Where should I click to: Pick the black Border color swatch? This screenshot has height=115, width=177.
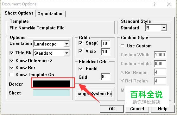pos(51,84)
